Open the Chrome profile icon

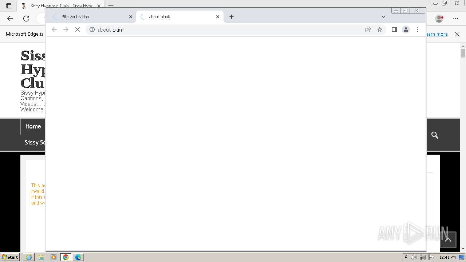[x=406, y=30]
